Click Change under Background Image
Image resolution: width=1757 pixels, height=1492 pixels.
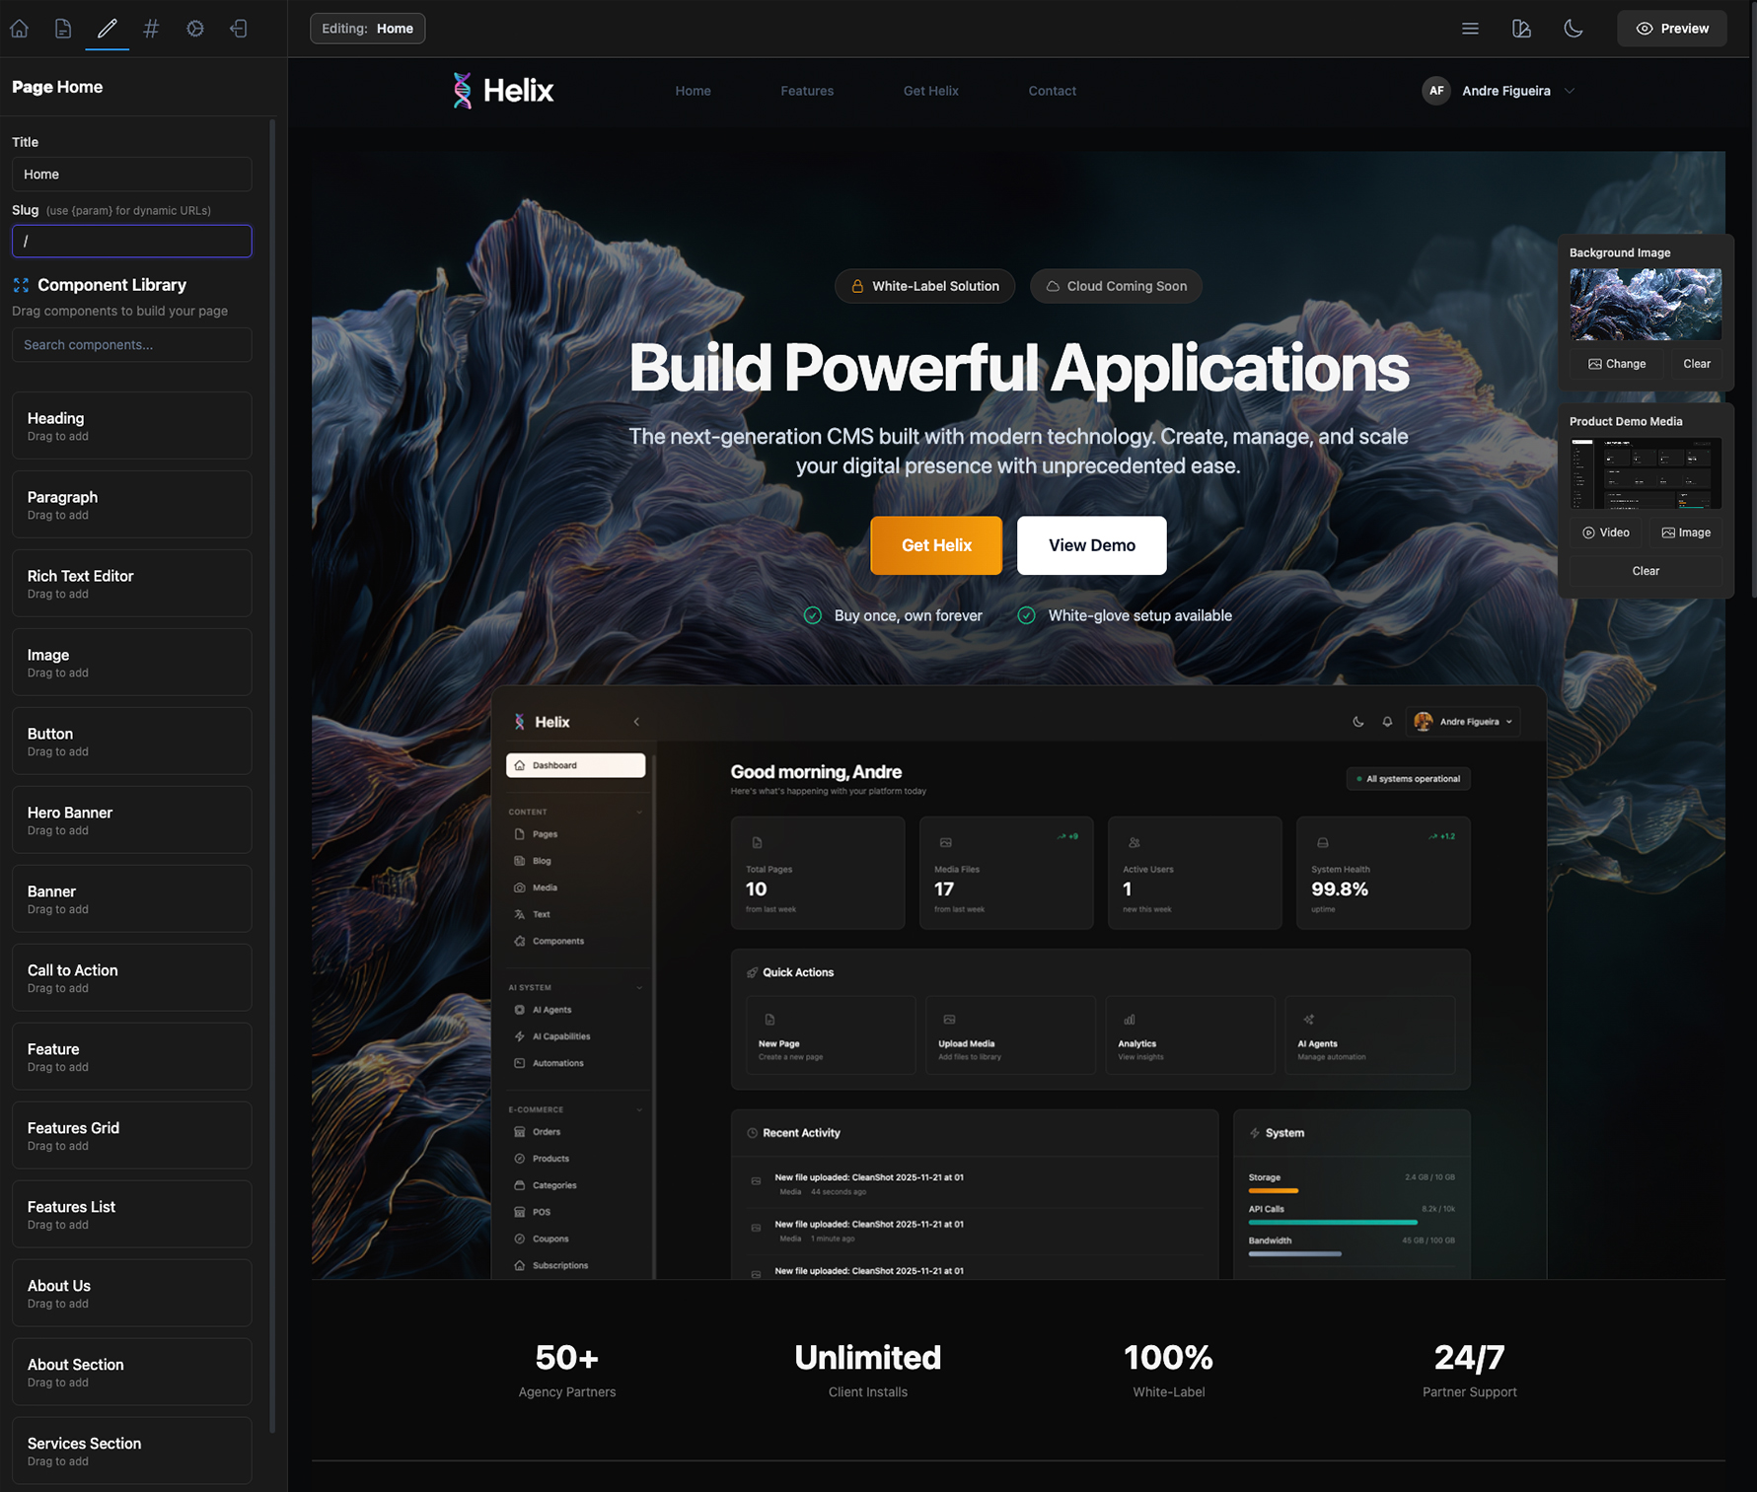tap(1617, 364)
